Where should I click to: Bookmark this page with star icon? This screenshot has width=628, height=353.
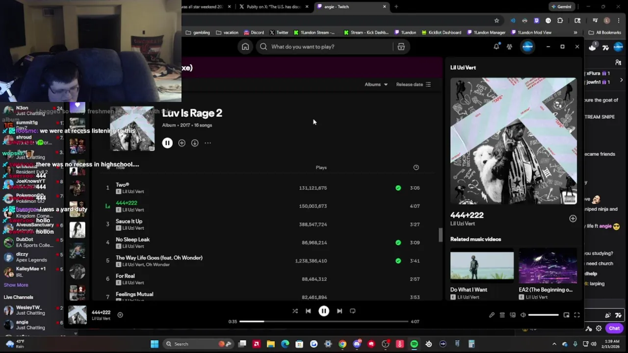tap(497, 21)
